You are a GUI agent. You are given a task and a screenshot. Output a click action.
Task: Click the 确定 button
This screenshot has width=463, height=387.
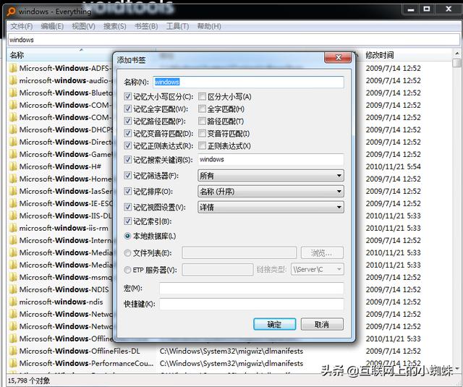coord(275,324)
